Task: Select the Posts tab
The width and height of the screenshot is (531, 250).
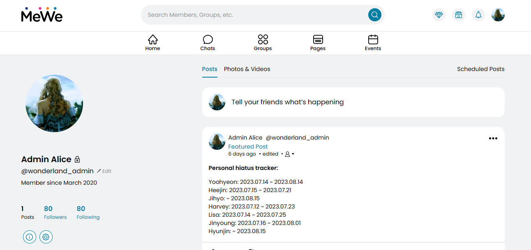Action: click(x=210, y=69)
